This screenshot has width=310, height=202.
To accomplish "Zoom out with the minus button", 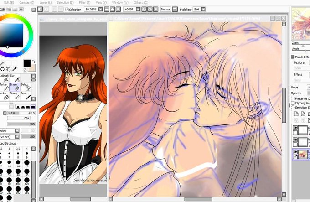I will pos(107,9).
